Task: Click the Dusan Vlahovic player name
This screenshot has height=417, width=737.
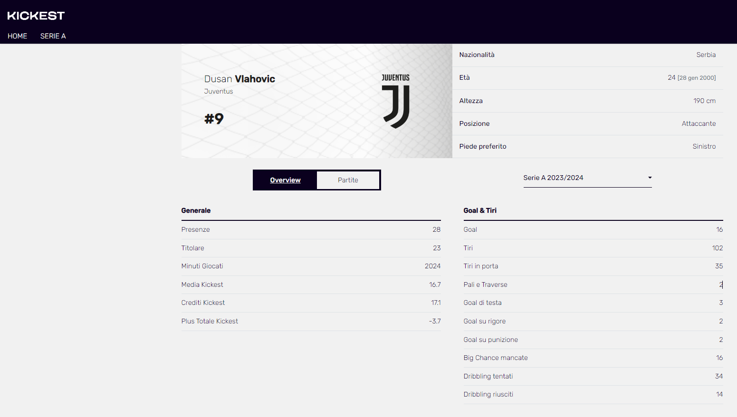Action: [x=239, y=79]
